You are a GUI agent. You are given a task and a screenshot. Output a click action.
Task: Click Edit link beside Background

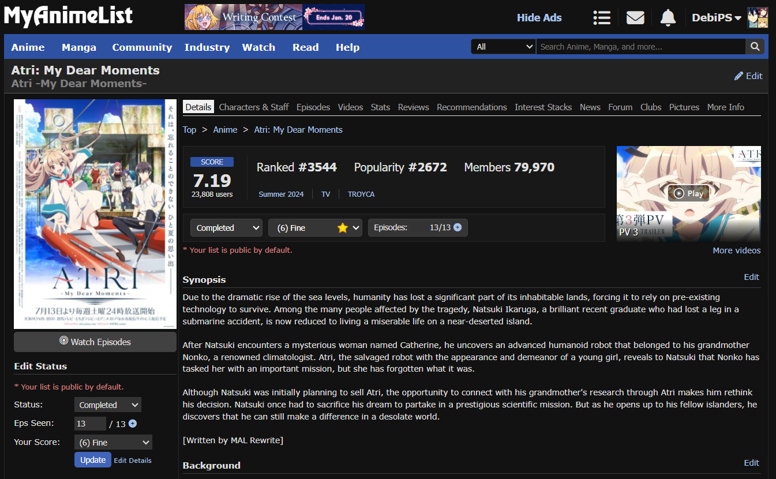752,463
